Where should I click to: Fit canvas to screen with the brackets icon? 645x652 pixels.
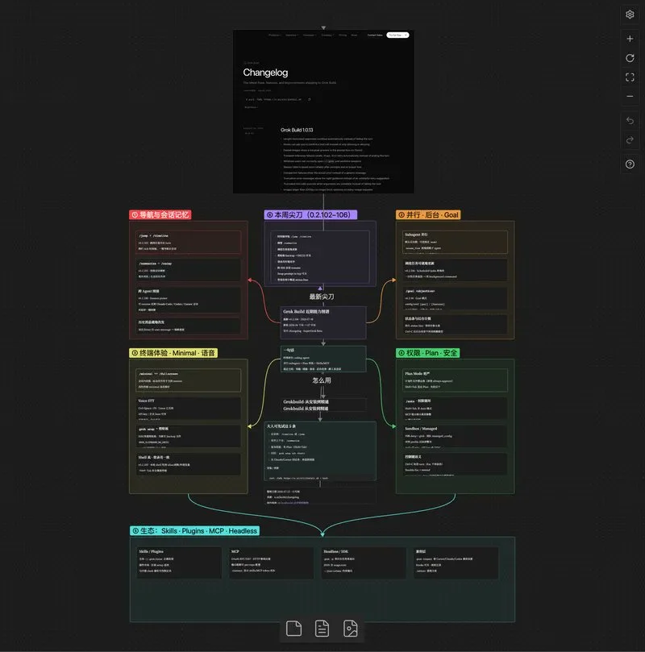[x=630, y=77]
